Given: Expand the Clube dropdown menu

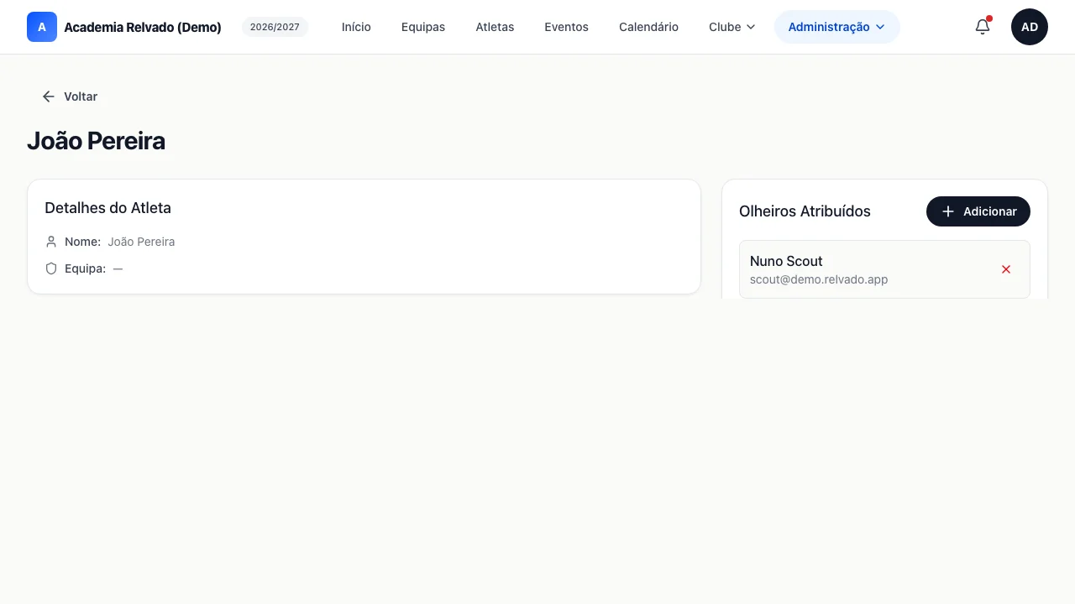Looking at the screenshot, I should point(732,27).
